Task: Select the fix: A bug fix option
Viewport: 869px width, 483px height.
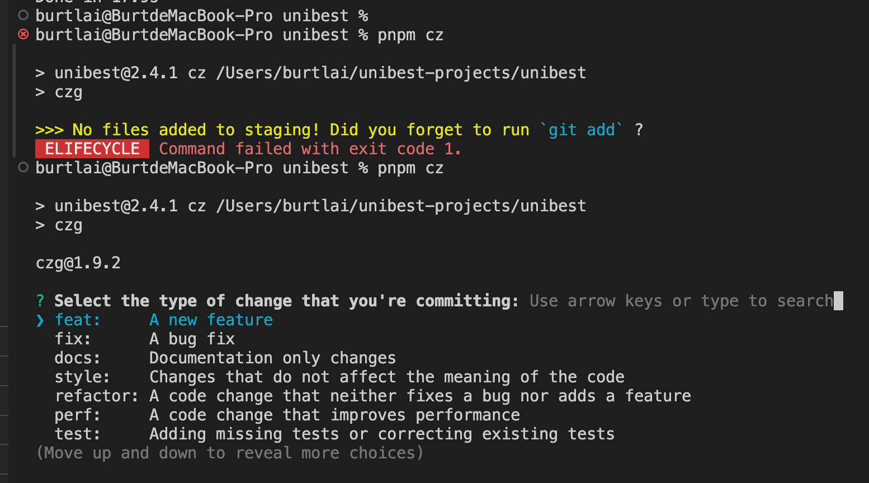Action: coord(144,339)
